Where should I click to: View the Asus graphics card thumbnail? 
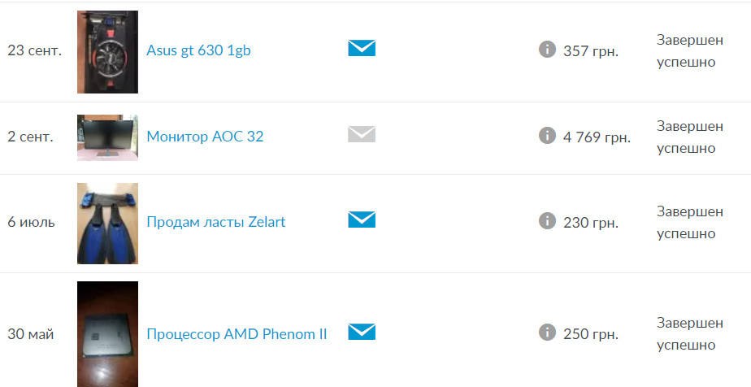coord(108,52)
